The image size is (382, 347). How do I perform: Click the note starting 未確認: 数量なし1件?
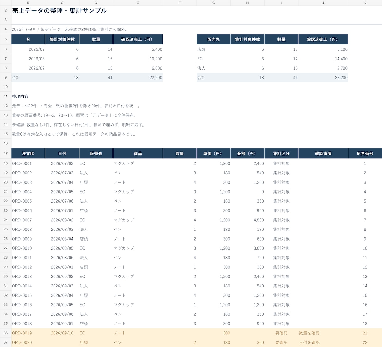pos(78,125)
